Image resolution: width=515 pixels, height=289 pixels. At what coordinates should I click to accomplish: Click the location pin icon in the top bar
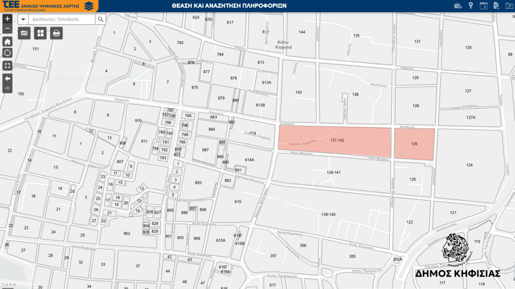471,6
